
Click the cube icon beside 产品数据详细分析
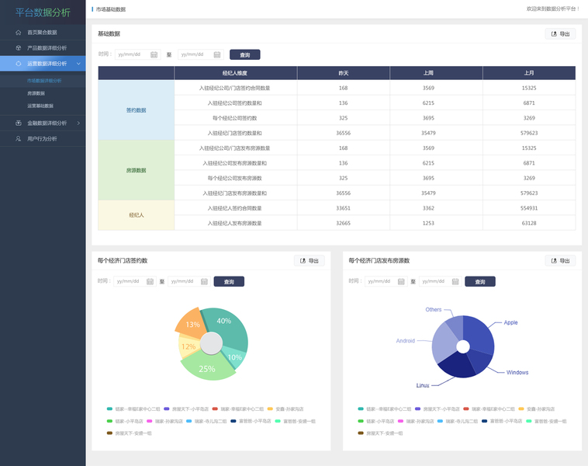click(x=19, y=48)
